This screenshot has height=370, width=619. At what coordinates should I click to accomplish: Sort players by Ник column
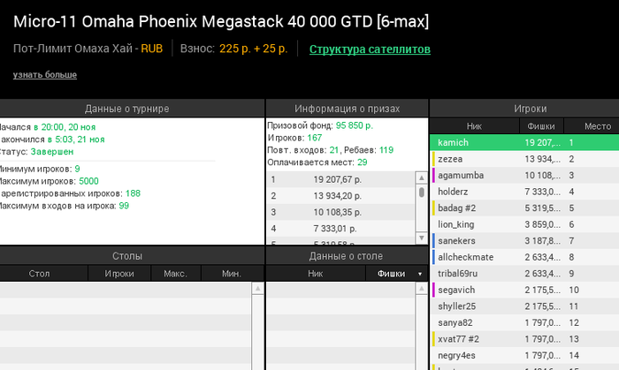coord(474,126)
